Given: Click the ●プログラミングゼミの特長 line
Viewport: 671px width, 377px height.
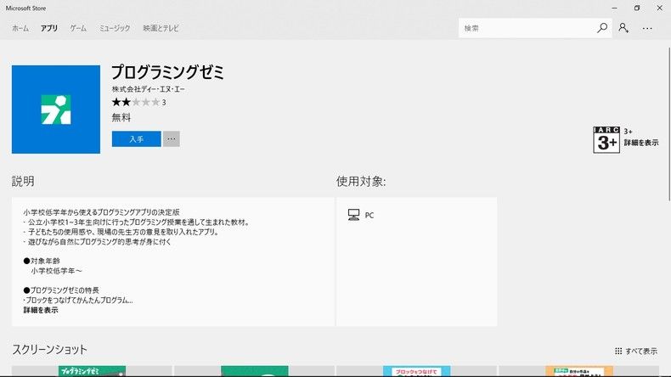Looking at the screenshot, I should click(61, 290).
